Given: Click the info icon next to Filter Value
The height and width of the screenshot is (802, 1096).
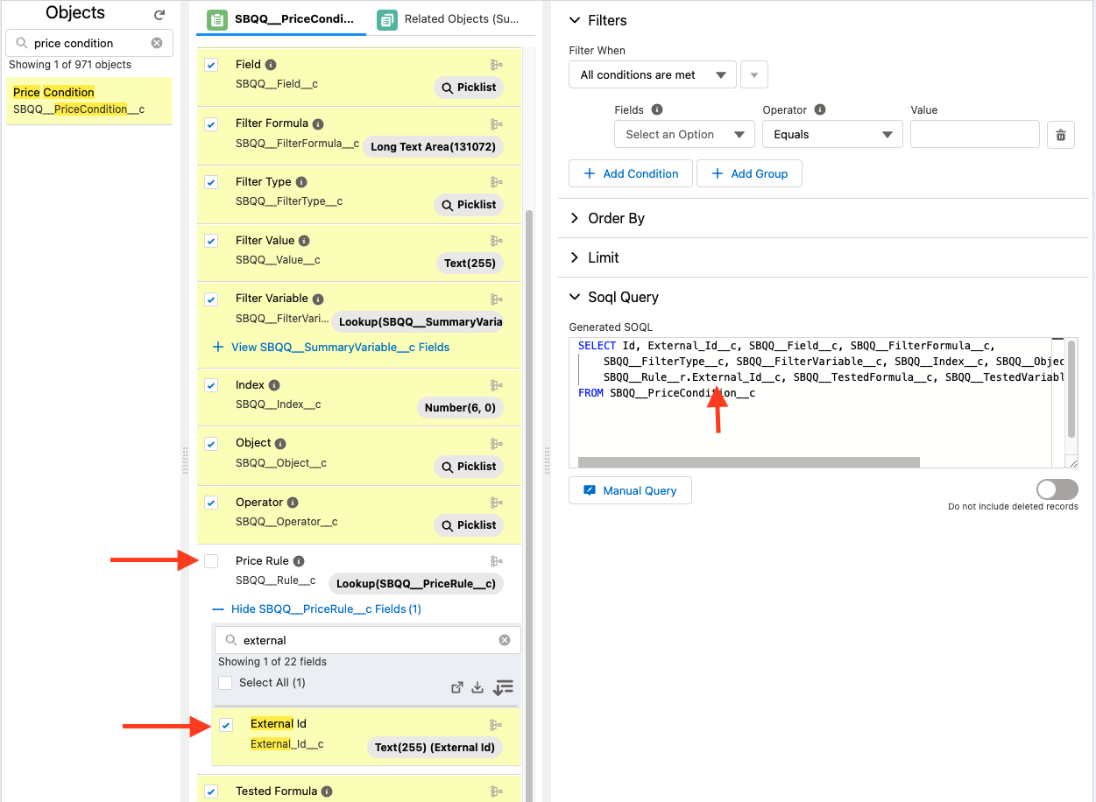Looking at the screenshot, I should (304, 241).
